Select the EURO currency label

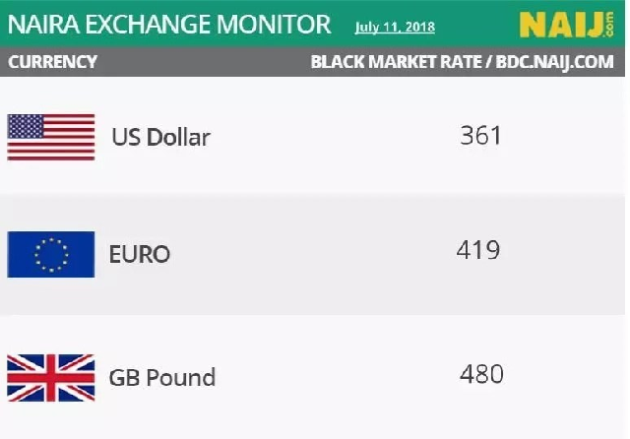[139, 254]
